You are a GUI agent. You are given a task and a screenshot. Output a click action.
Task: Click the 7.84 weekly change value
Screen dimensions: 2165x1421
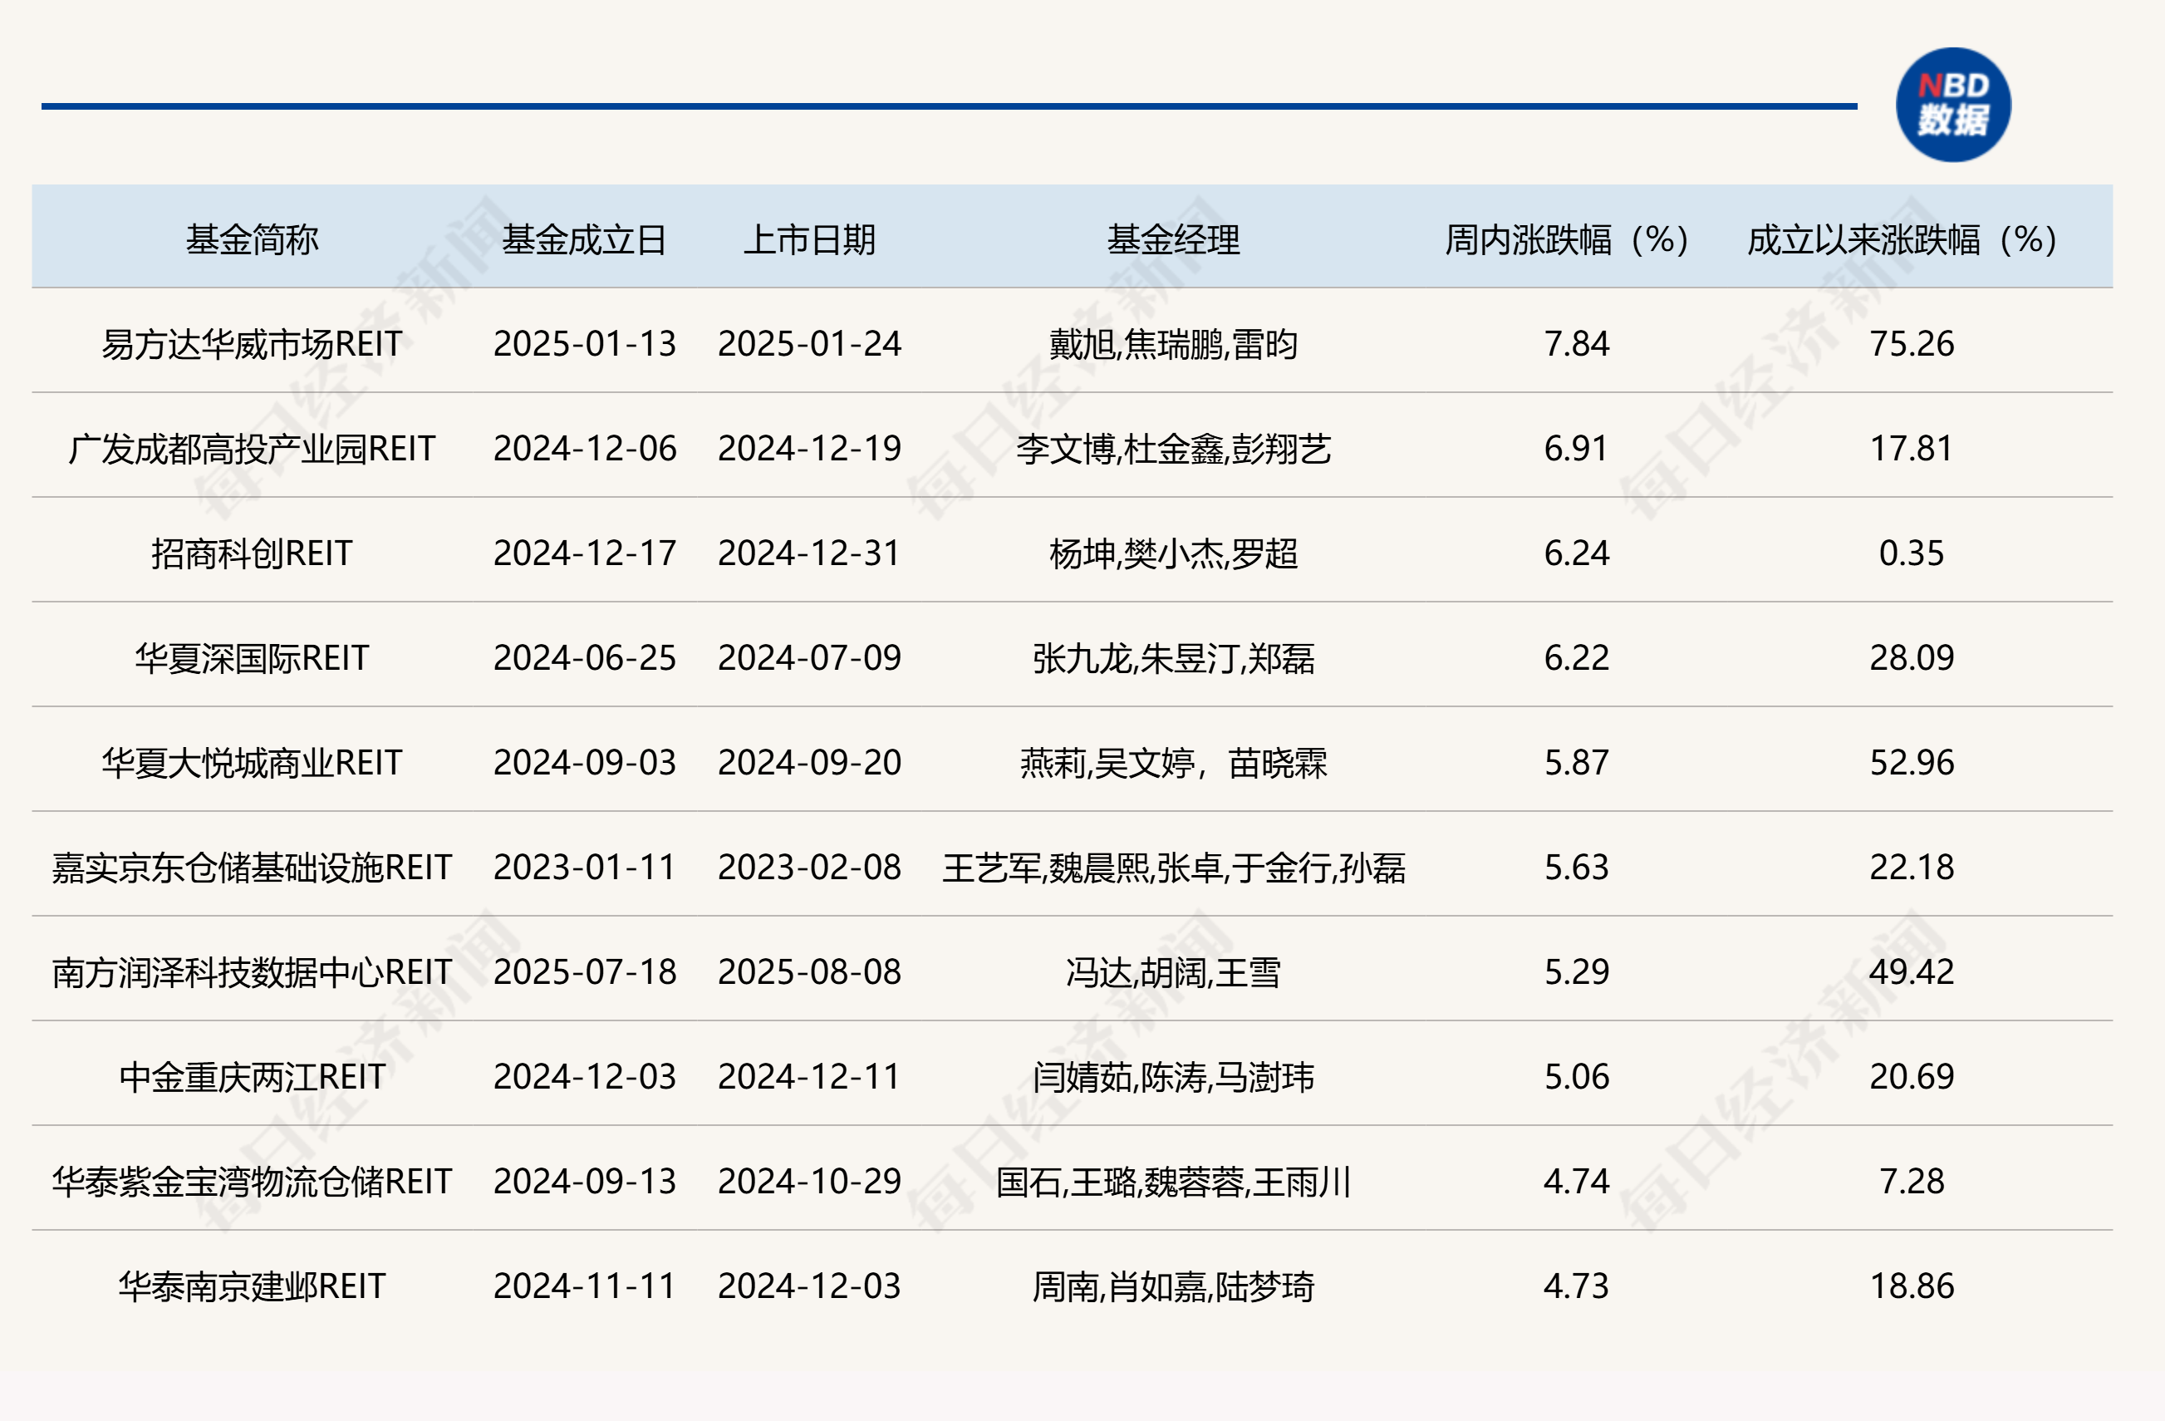tap(1577, 344)
